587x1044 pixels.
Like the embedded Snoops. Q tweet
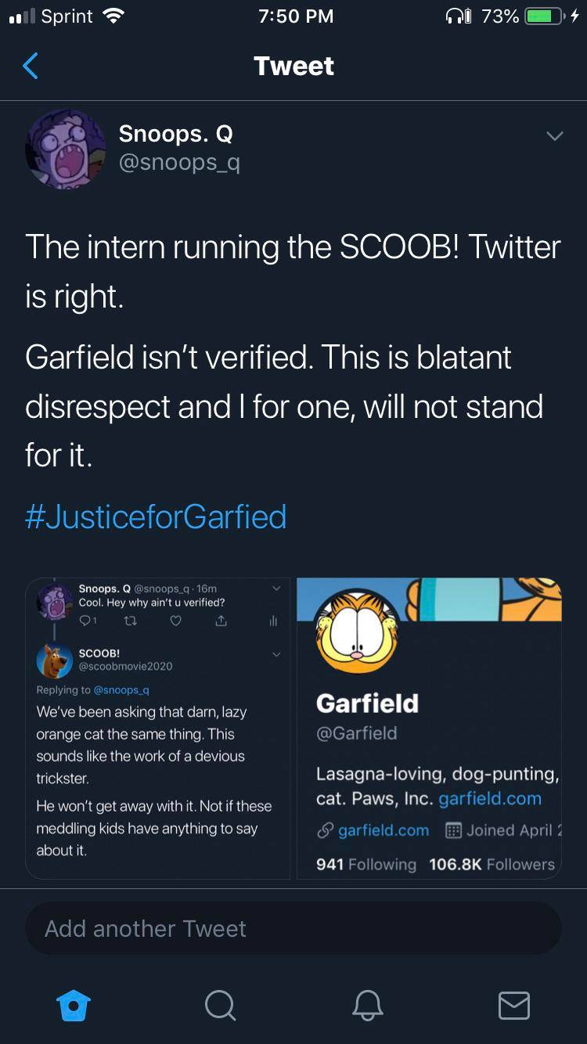[x=175, y=620]
